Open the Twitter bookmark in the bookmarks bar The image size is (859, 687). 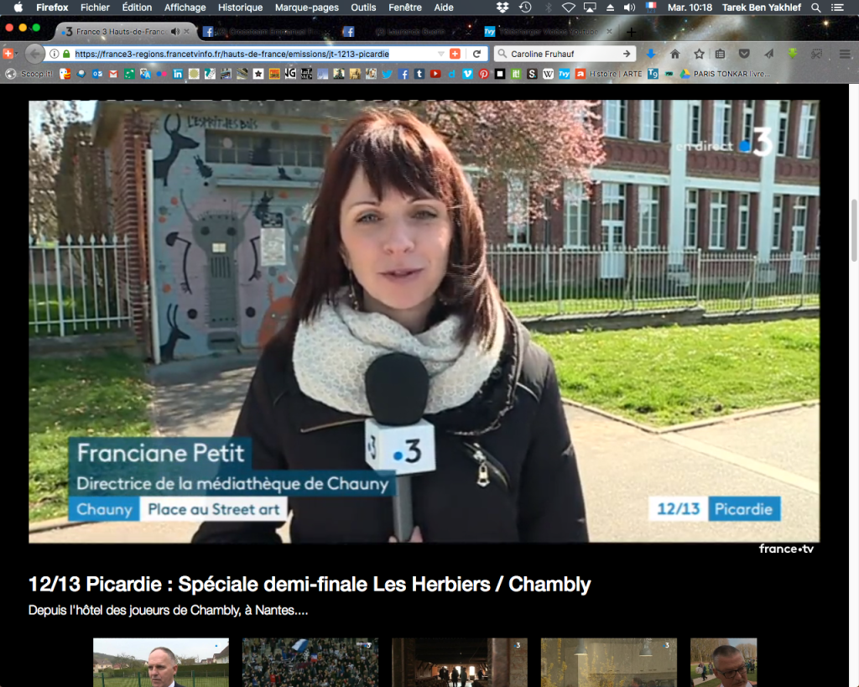click(387, 74)
